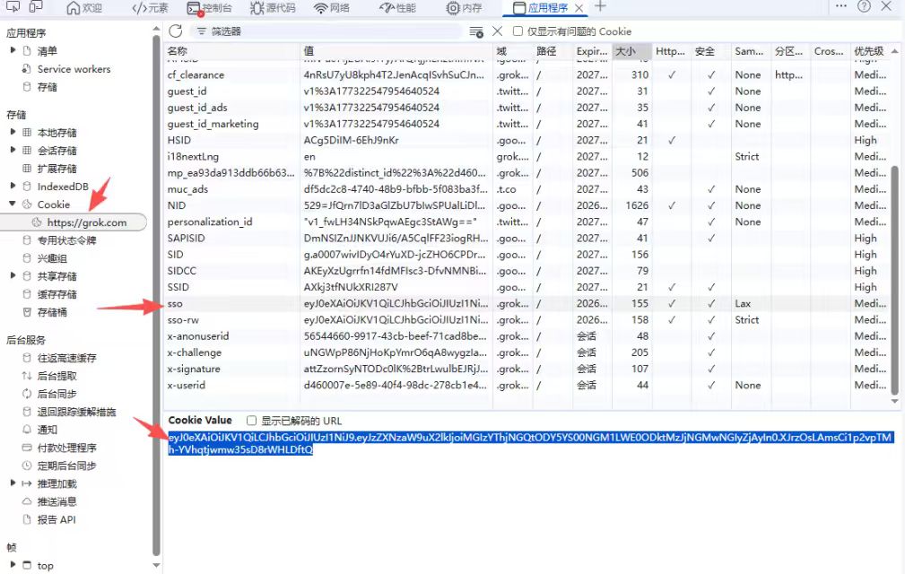Expand the 共享存储 node
Image resolution: width=905 pixels, height=574 pixels.
tap(13, 275)
